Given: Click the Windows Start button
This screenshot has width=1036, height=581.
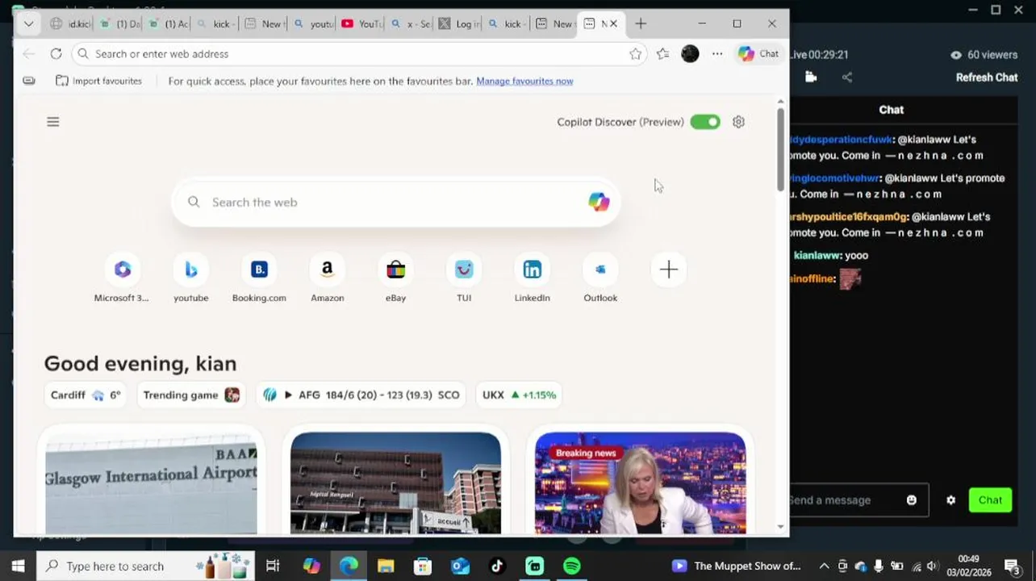Looking at the screenshot, I should [x=18, y=566].
